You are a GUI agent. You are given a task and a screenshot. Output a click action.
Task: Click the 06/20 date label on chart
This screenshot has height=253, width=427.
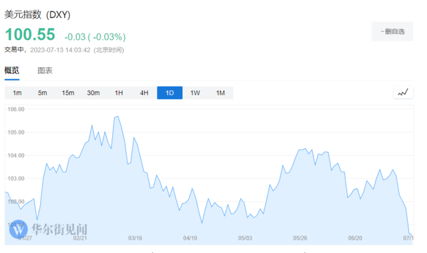355,238
